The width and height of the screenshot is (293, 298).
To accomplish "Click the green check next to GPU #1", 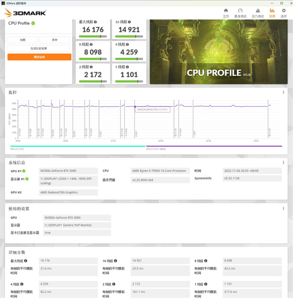I will tap(24, 171).
